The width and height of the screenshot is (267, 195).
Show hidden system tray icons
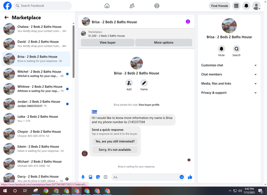(230, 191)
